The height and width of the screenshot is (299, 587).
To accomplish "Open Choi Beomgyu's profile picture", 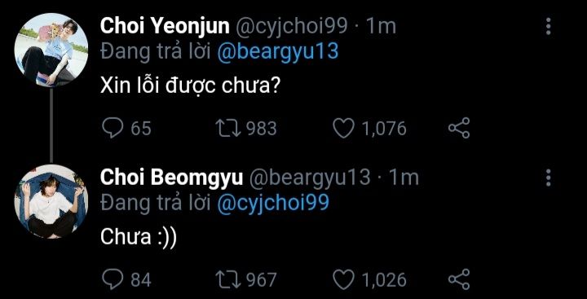I will coord(51,202).
